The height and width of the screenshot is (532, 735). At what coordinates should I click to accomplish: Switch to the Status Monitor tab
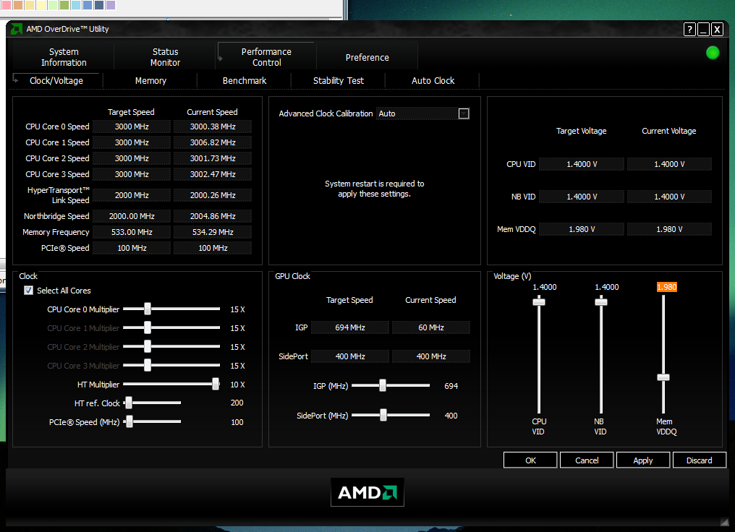[165, 57]
